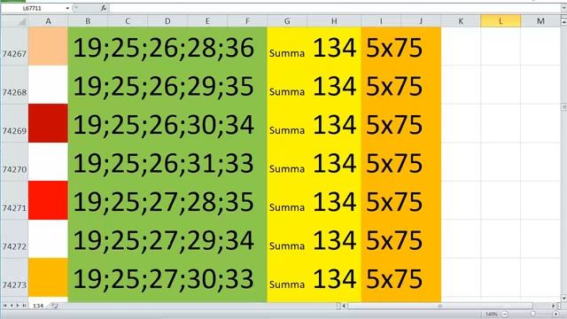Click the Name Box showing L67711
567x319 pixels.
[33, 8]
